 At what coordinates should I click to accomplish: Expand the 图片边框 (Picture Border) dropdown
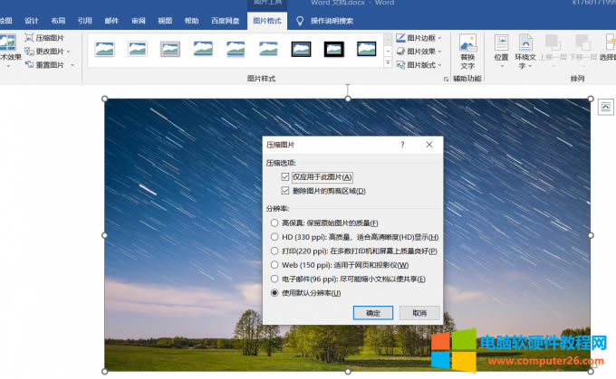point(442,38)
